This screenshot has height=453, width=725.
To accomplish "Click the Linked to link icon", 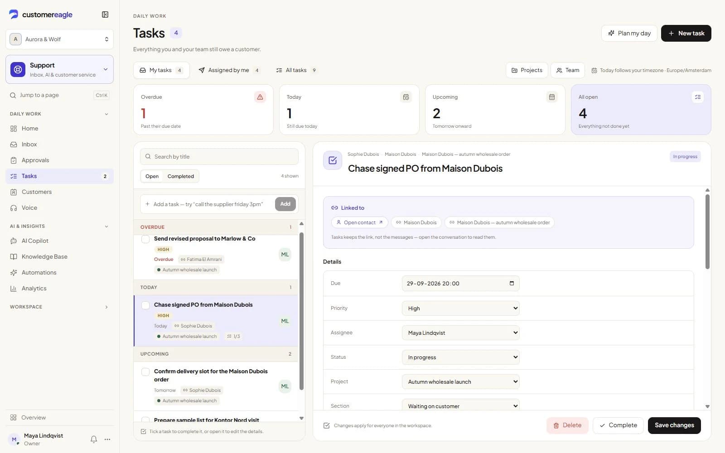I will point(334,208).
